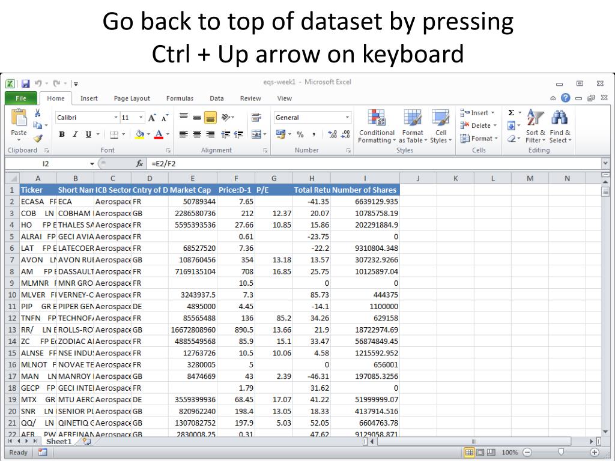The height and width of the screenshot is (461, 615).
Task: Click Increase Indent icon
Action: pyautogui.click(x=238, y=134)
